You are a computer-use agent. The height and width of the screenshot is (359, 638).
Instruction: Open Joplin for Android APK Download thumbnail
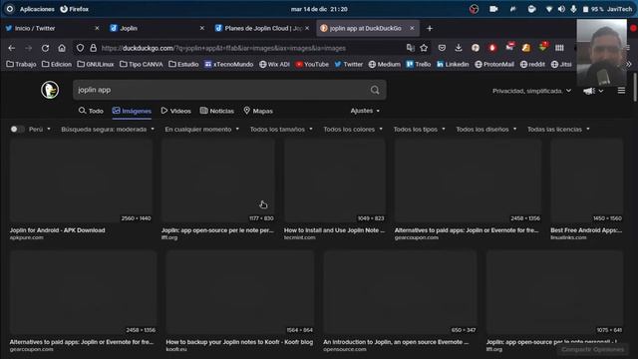pyautogui.click(x=81, y=181)
